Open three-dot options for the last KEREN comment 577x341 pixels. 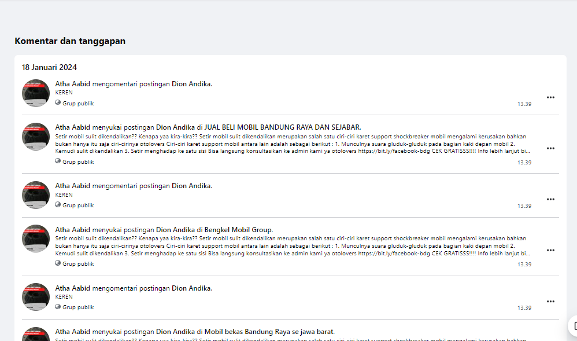550,301
